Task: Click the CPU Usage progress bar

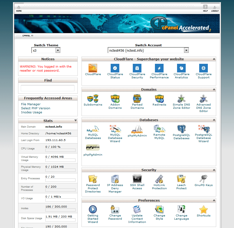Action: coord(60,150)
